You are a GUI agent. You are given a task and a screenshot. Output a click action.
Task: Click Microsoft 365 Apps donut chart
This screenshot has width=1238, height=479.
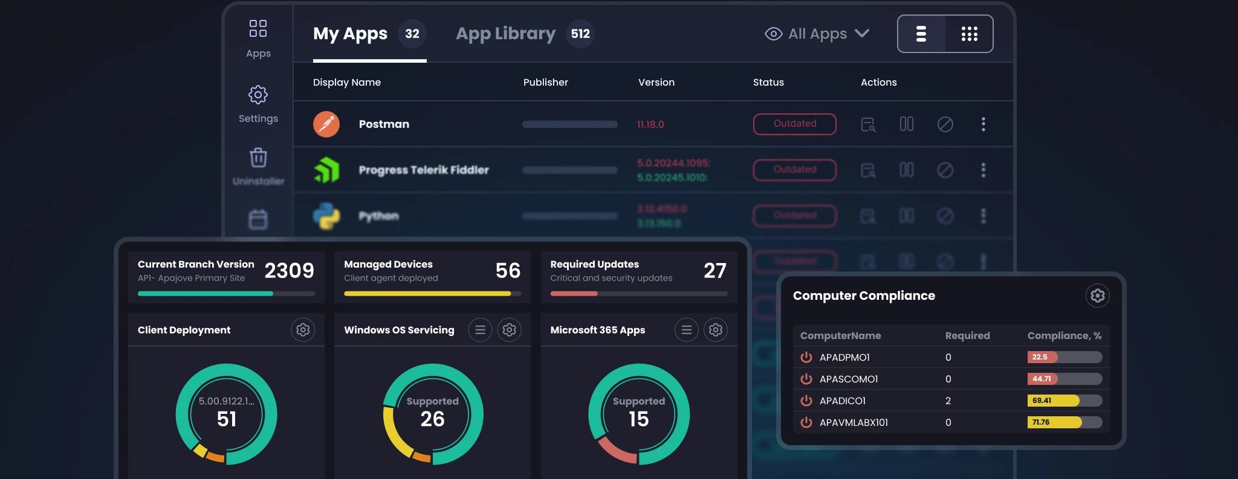click(639, 414)
